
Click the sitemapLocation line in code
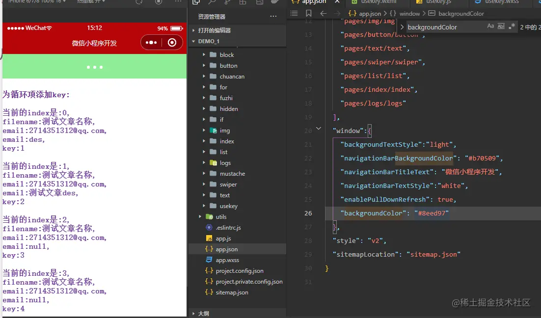397,255
